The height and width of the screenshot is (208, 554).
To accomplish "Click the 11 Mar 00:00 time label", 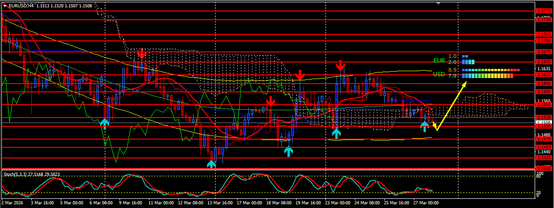I will point(161,202).
